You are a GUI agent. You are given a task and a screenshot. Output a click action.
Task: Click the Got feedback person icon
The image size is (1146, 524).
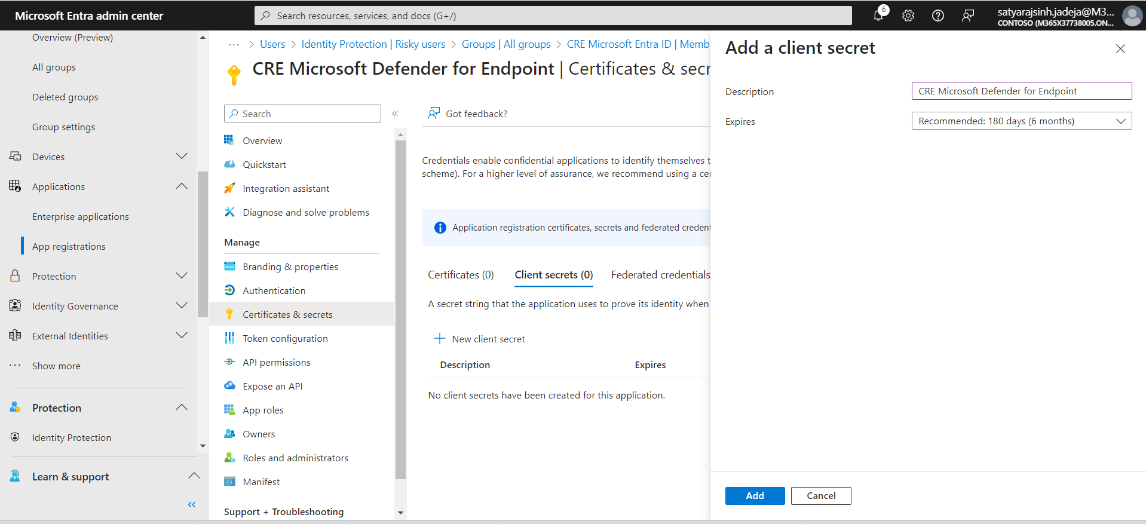coord(434,114)
